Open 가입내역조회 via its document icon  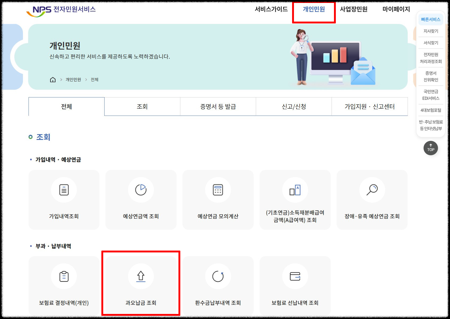click(64, 190)
